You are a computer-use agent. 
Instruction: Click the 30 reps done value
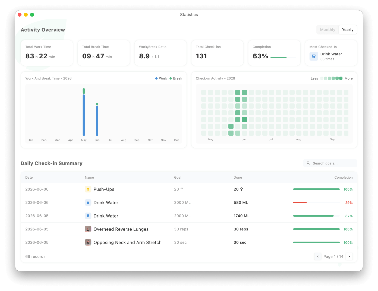pyautogui.click(x=241, y=229)
